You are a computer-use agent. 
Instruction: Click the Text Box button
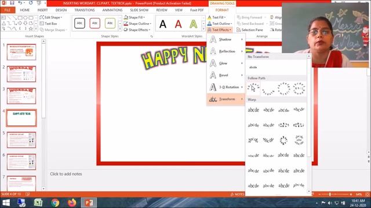click(49, 24)
